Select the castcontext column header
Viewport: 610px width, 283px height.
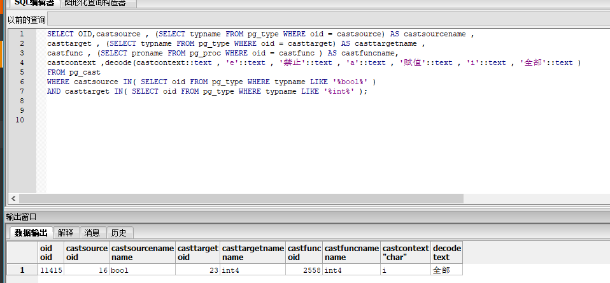coord(406,252)
